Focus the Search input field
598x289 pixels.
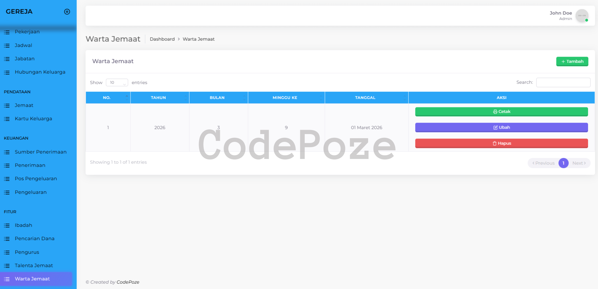(x=563, y=82)
